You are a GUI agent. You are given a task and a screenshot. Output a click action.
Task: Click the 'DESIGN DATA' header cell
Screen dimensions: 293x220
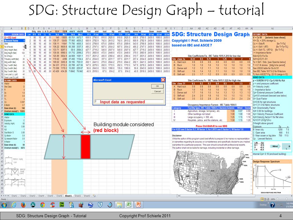click(14, 35)
